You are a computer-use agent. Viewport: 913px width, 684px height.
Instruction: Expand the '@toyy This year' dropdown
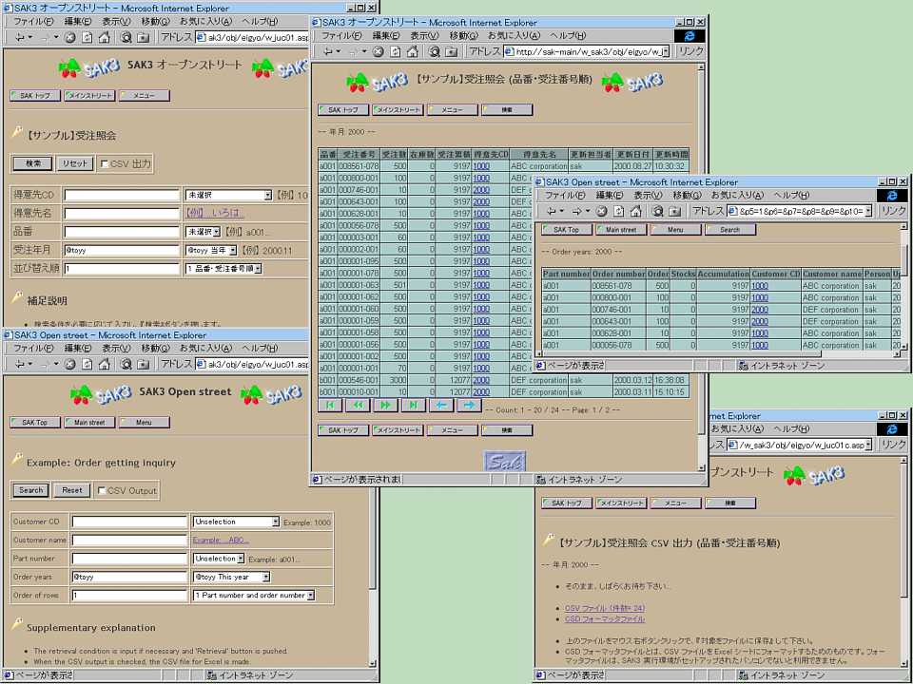pos(265,577)
